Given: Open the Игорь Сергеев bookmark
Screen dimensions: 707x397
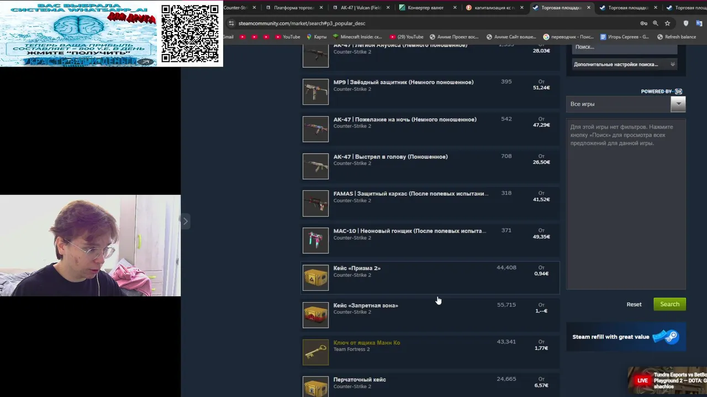Looking at the screenshot, I should (x=625, y=37).
